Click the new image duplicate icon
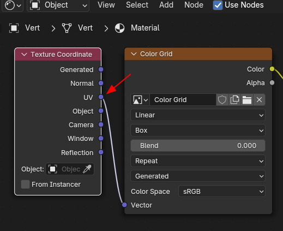The width and height of the screenshot is (283, 231). point(234,100)
